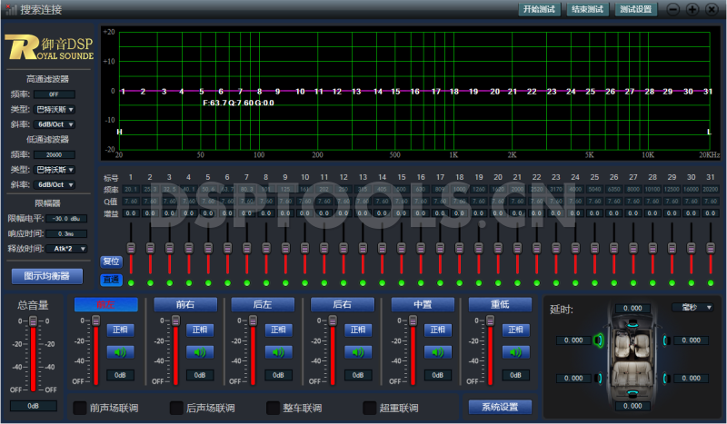Viewport: 727px width, 424px height.
Task: Enable 前声场联调 checkbox
Action: pyautogui.click(x=80, y=408)
